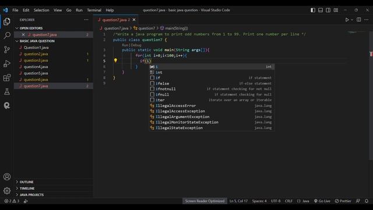
Task: Open the File menu
Action: click(x=15, y=10)
